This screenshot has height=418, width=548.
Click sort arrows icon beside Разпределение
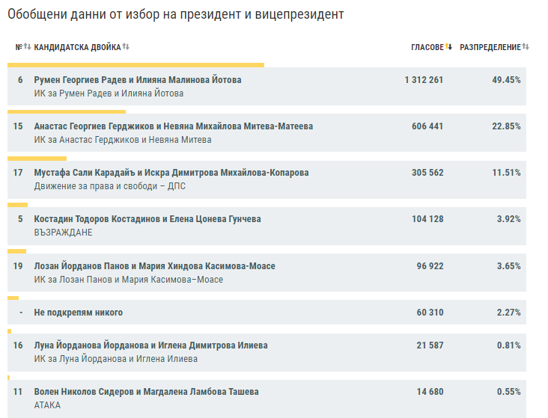point(526,48)
